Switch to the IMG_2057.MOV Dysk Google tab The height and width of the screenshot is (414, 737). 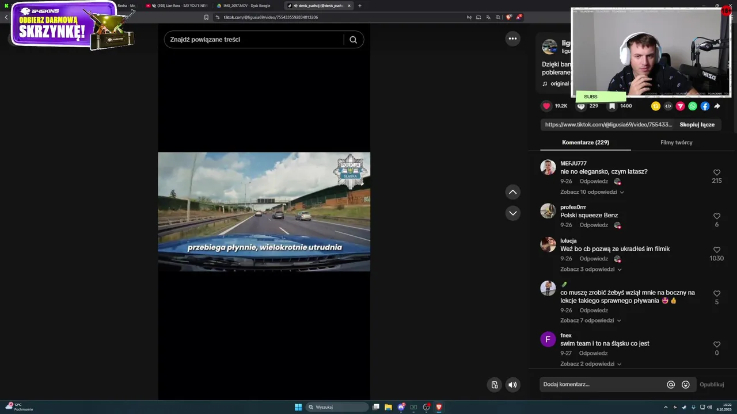[x=246, y=6]
